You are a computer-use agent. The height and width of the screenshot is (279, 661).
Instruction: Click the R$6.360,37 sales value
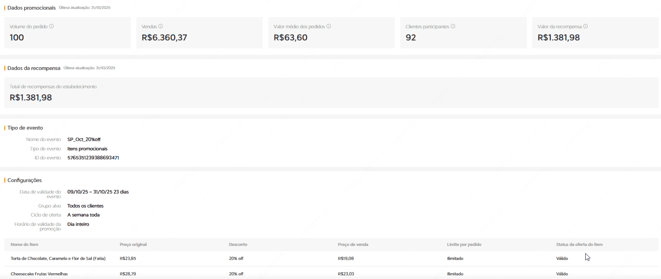(x=164, y=38)
